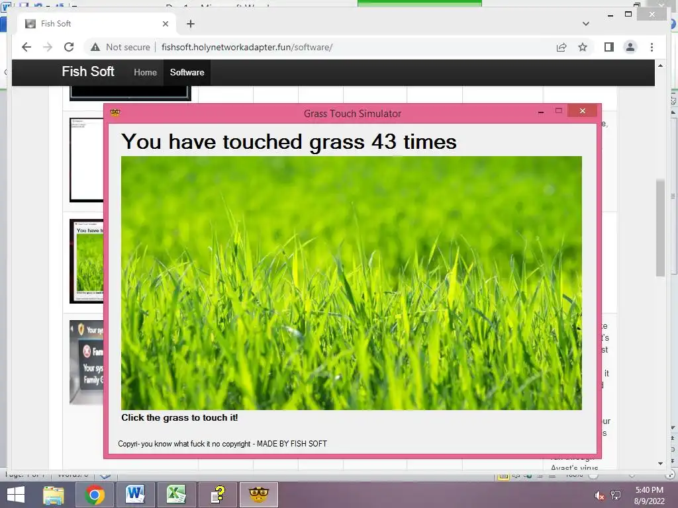Expand Chrome tab search chevron
Image resolution: width=678 pixels, height=508 pixels.
tap(585, 24)
